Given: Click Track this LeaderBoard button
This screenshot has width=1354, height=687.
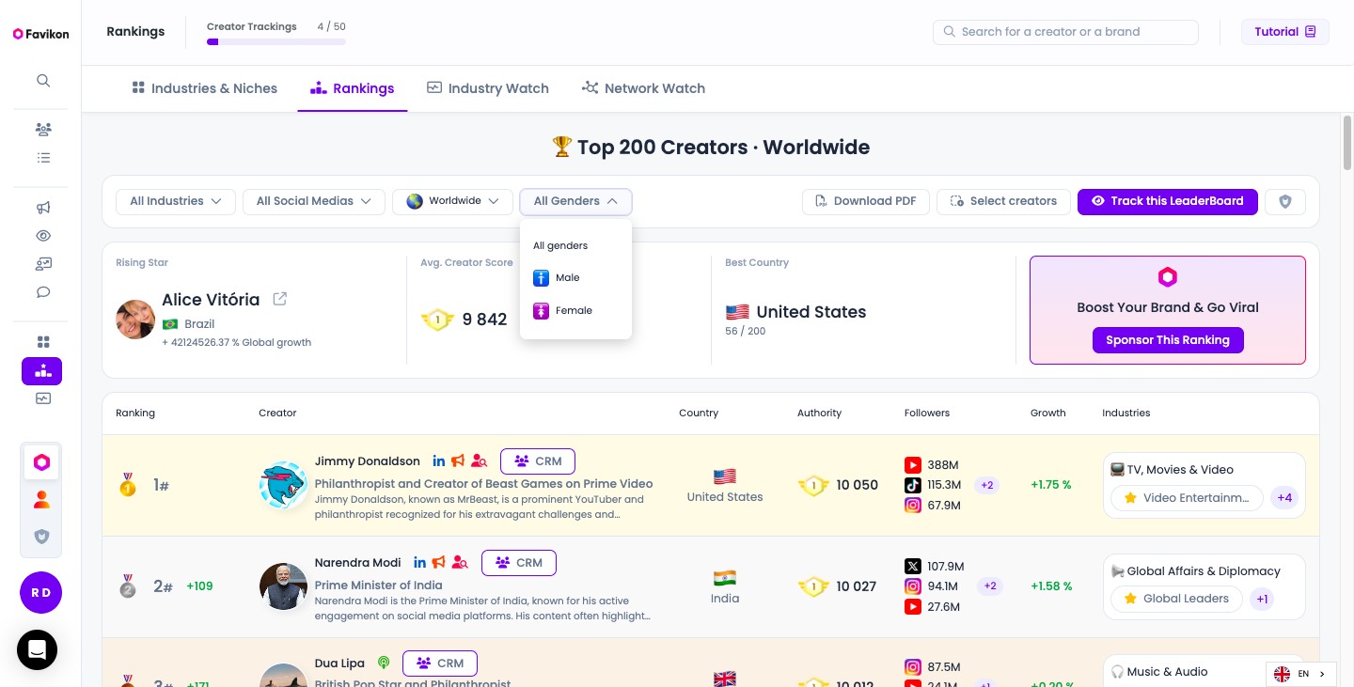Looking at the screenshot, I should coord(1167,201).
